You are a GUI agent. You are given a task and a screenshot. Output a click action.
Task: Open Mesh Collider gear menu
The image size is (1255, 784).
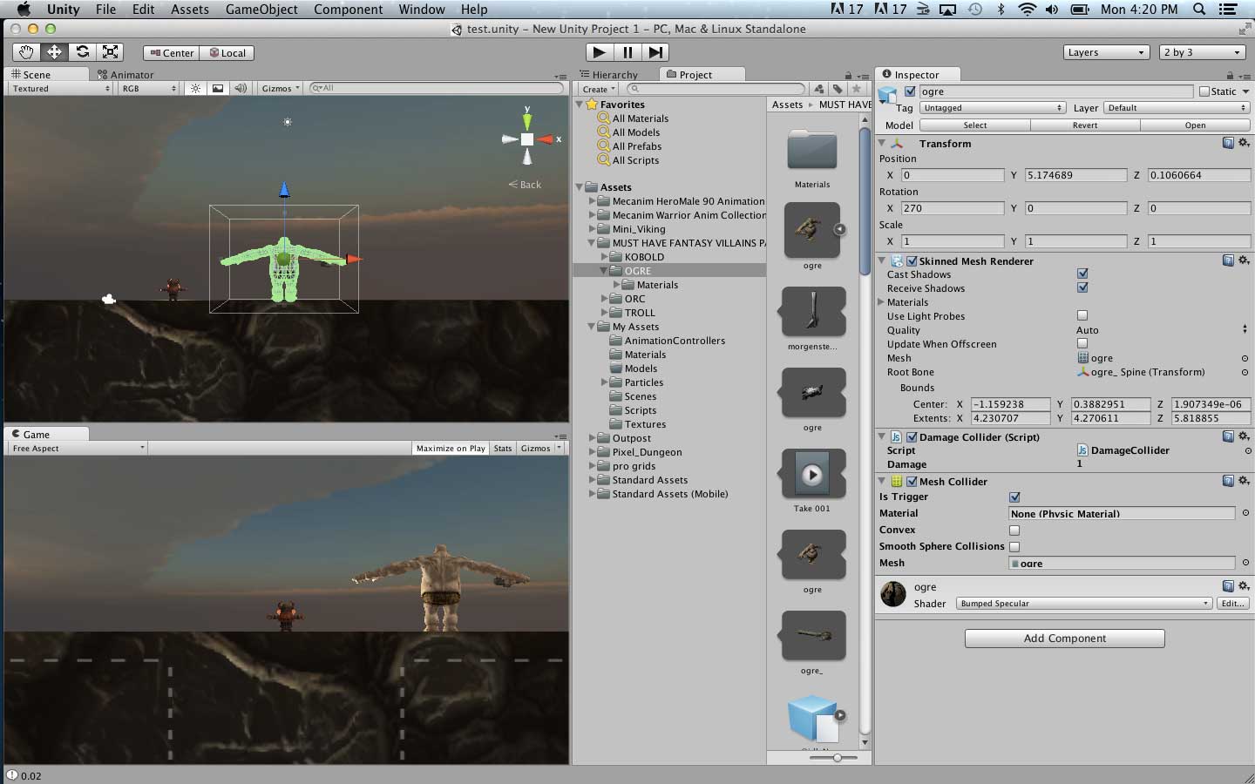pos(1245,481)
